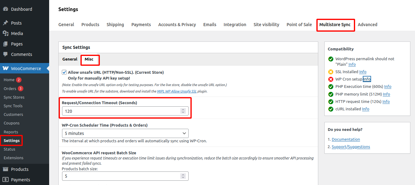Click Products batch size stepper arrows

(x=183, y=176)
